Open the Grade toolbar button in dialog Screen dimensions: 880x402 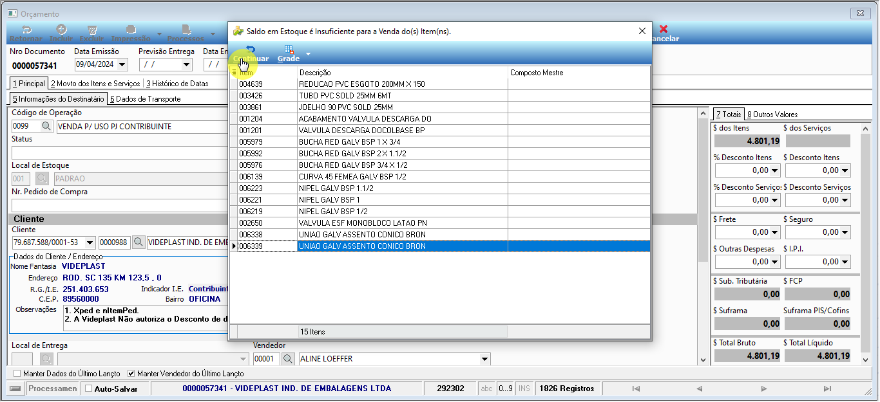click(x=289, y=53)
